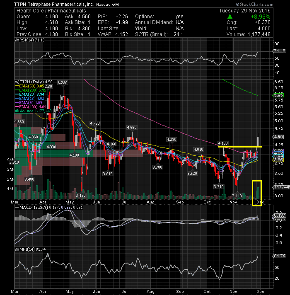Viewport: 290px width, 295px height.
Task: Click the 3.620 low price label
Action: tap(192, 174)
